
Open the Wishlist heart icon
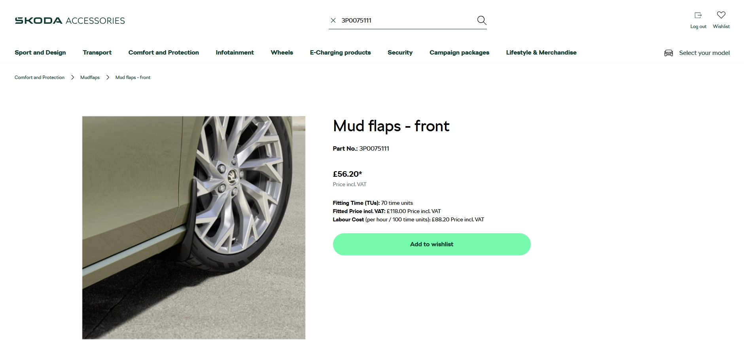click(x=721, y=15)
